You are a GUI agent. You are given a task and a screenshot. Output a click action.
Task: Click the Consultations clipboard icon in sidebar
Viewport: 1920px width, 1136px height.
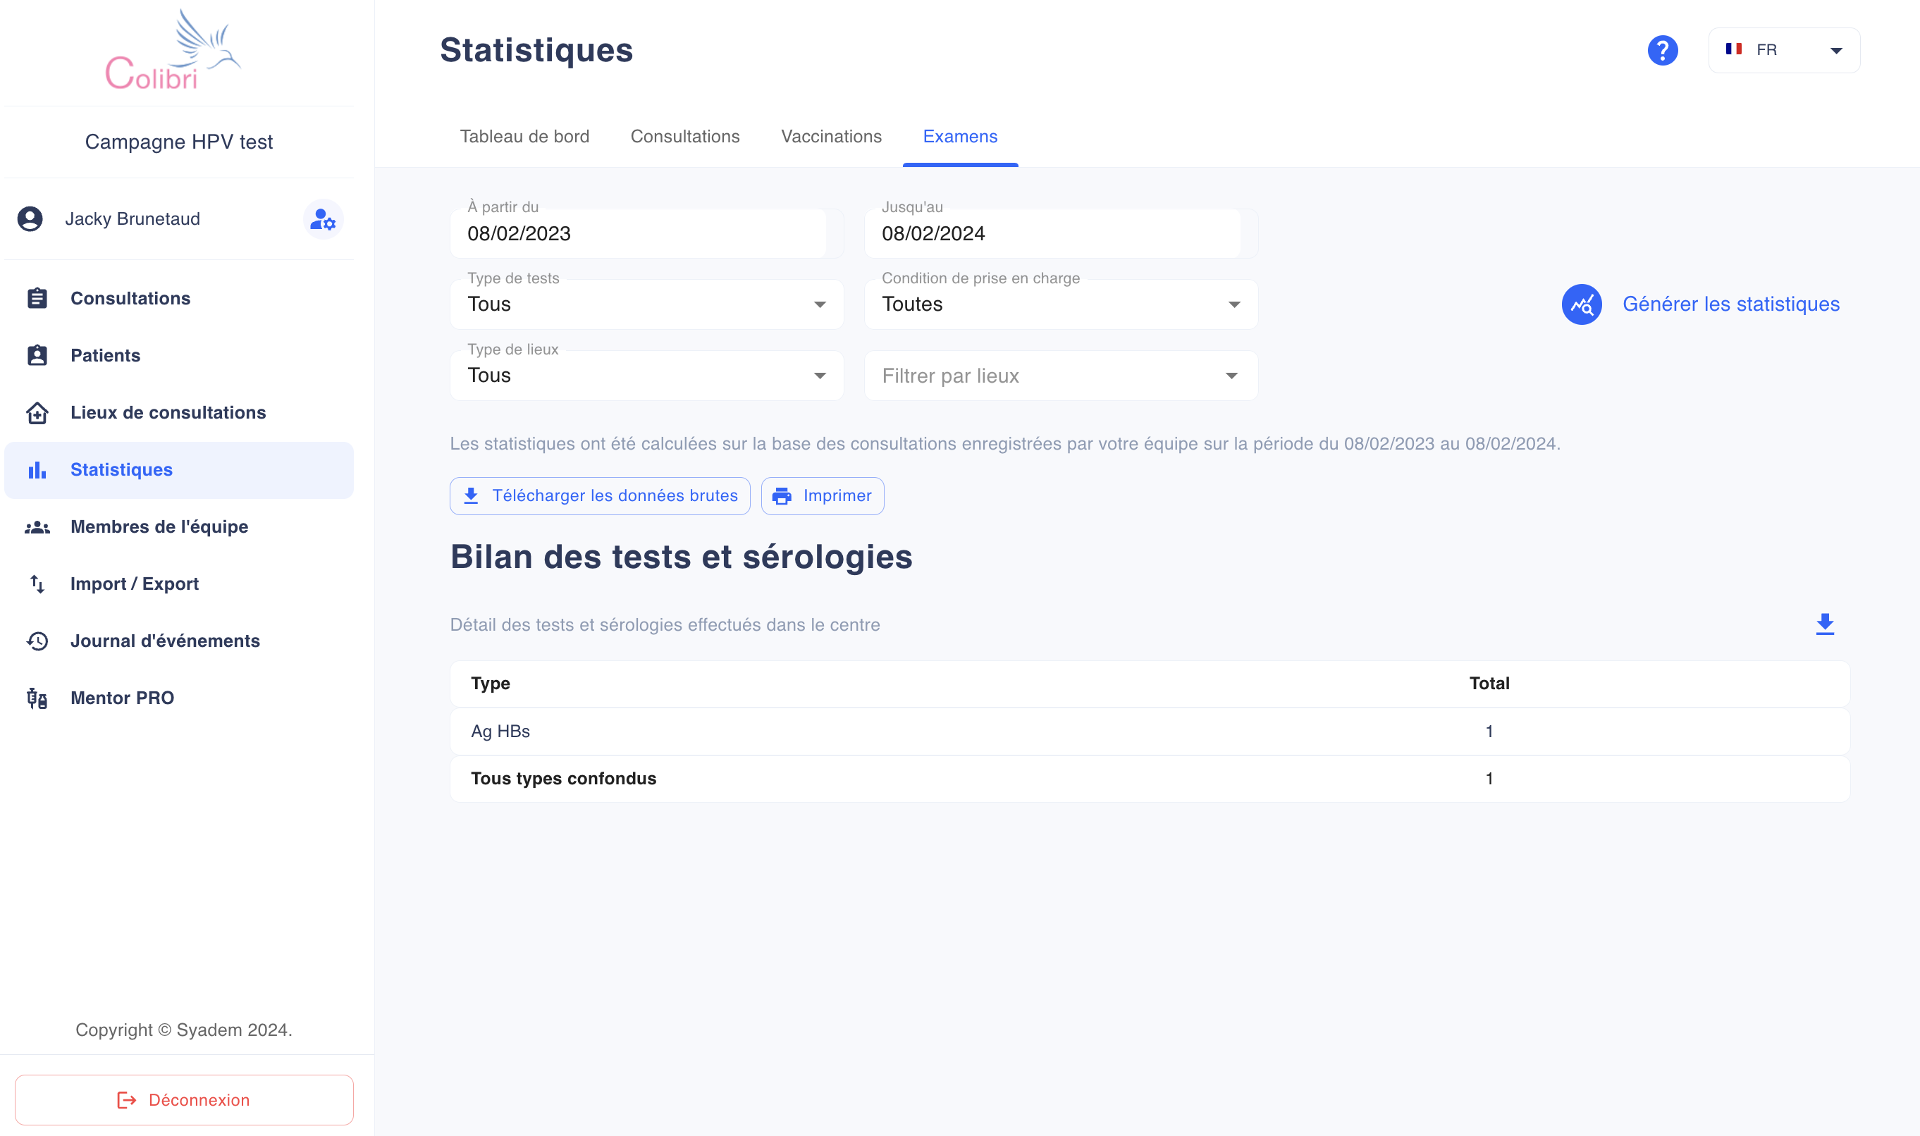click(x=37, y=299)
